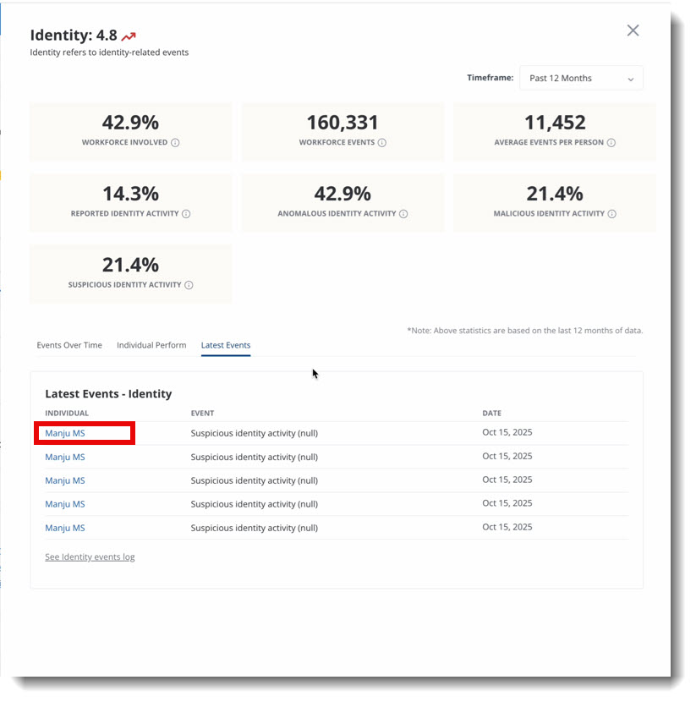The image size is (696, 702).
Task: Select the Latest Events tab
Action: coord(226,345)
